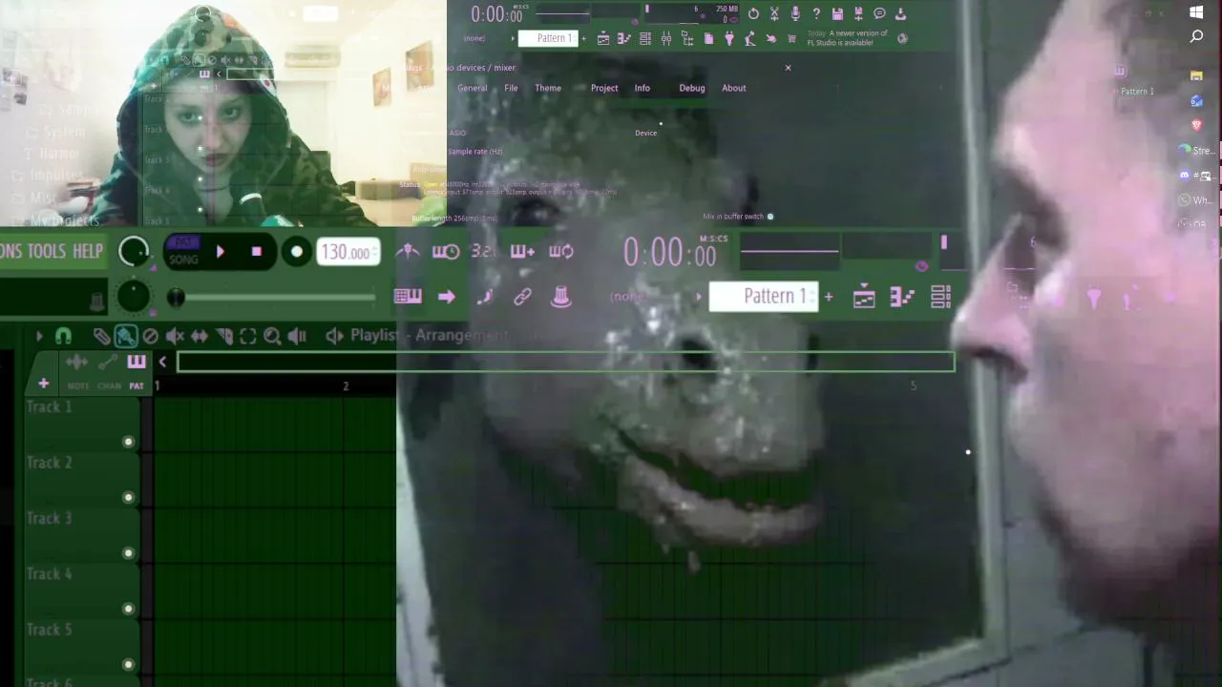Switch to the Theme settings tab
This screenshot has width=1222, height=687.
click(x=548, y=88)
